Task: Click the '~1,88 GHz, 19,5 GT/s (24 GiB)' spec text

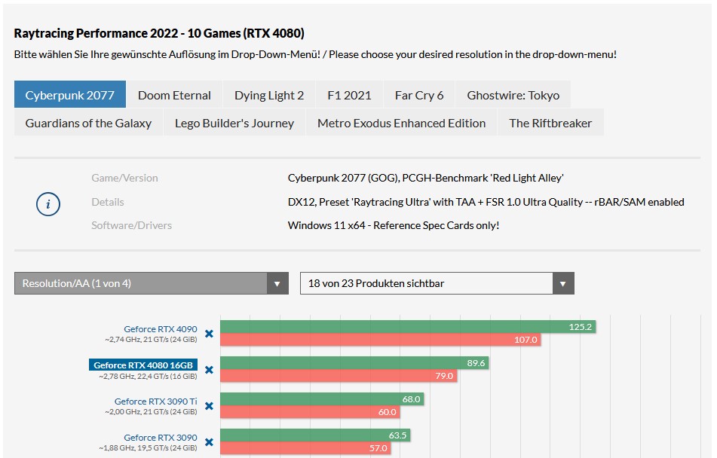Action: [148, 448]
